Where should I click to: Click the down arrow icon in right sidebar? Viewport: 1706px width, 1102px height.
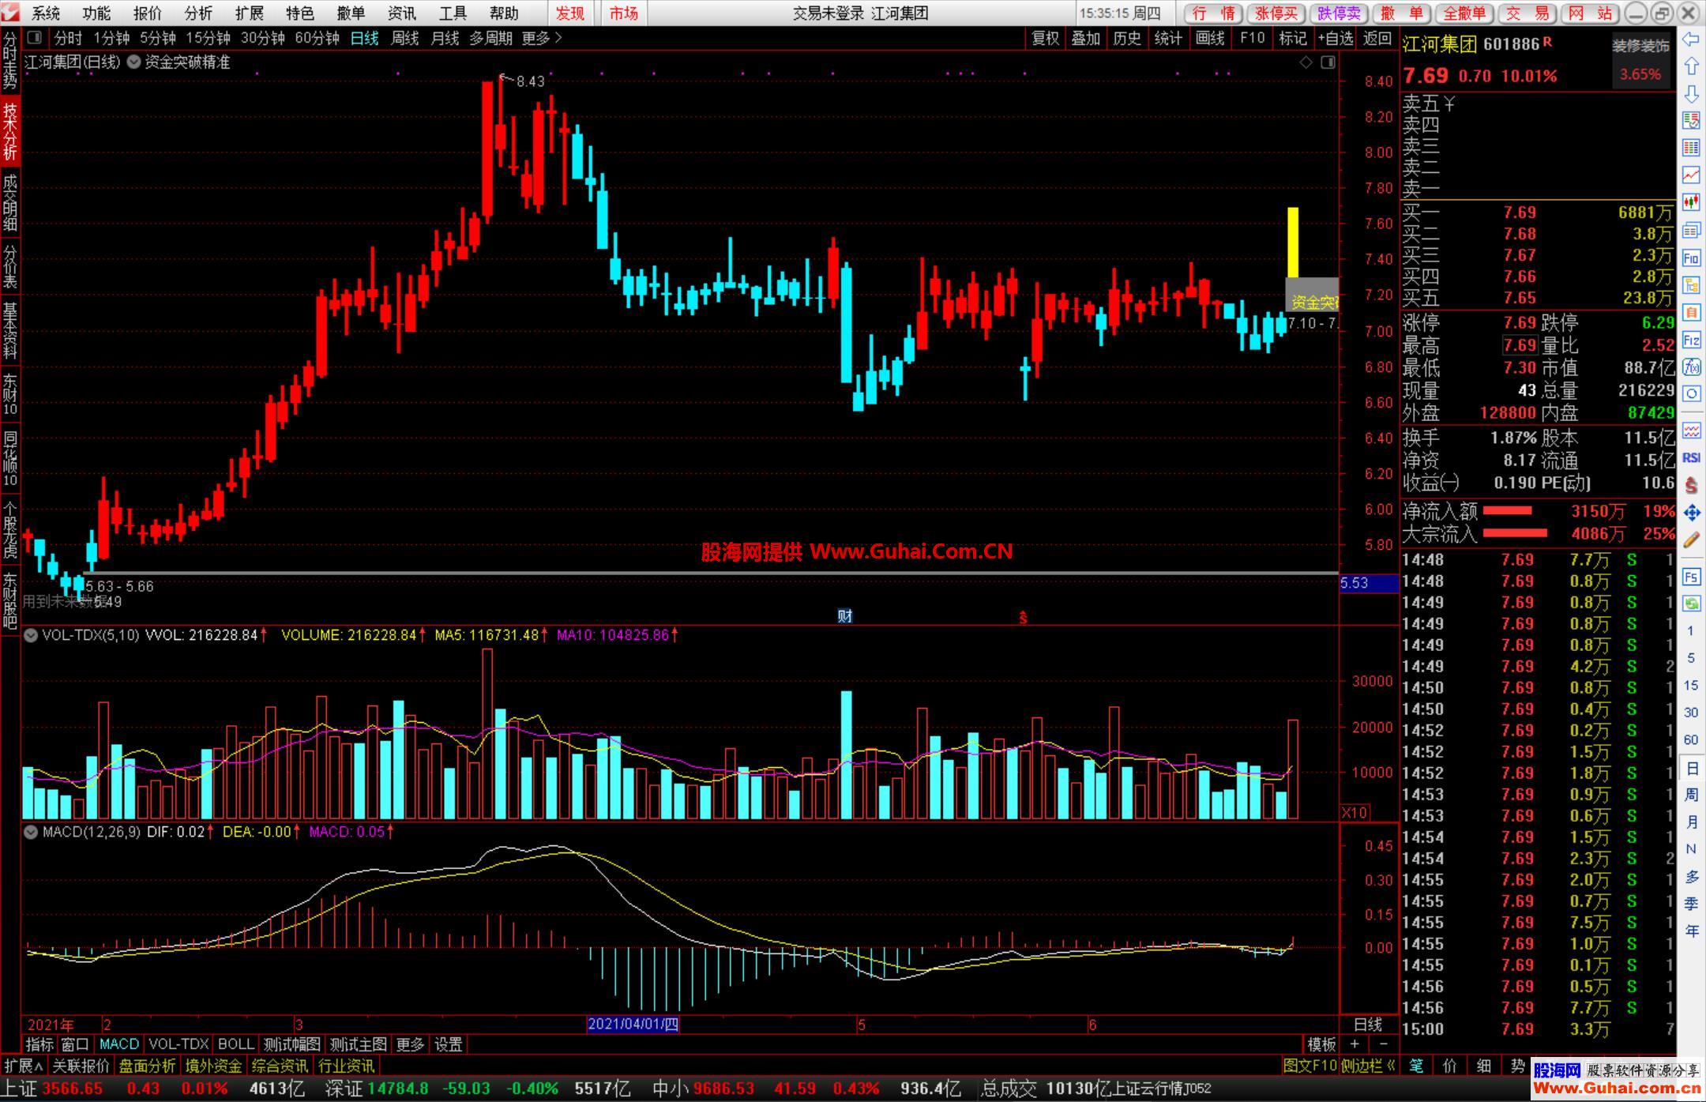(x=1691, y=93)
